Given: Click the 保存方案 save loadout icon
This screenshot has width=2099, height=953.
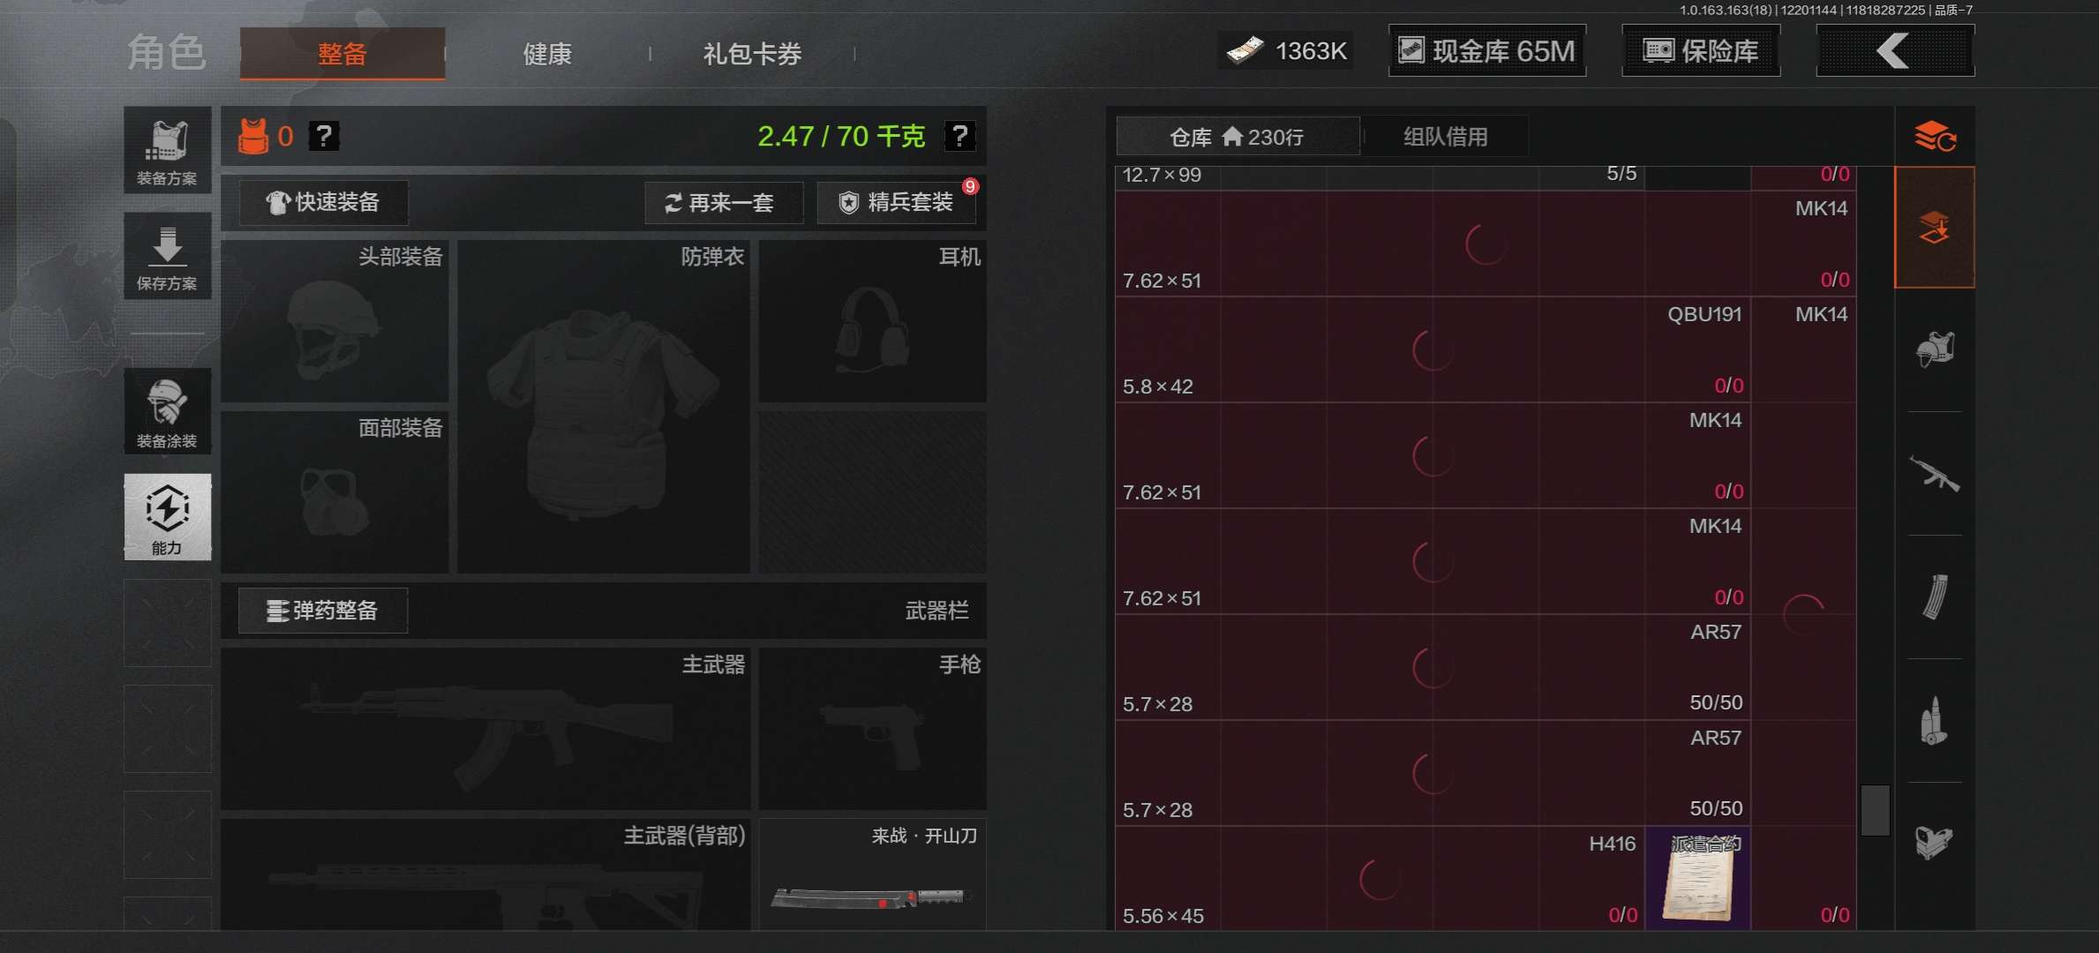Looking at the screenshot, I should coord(167,257).
